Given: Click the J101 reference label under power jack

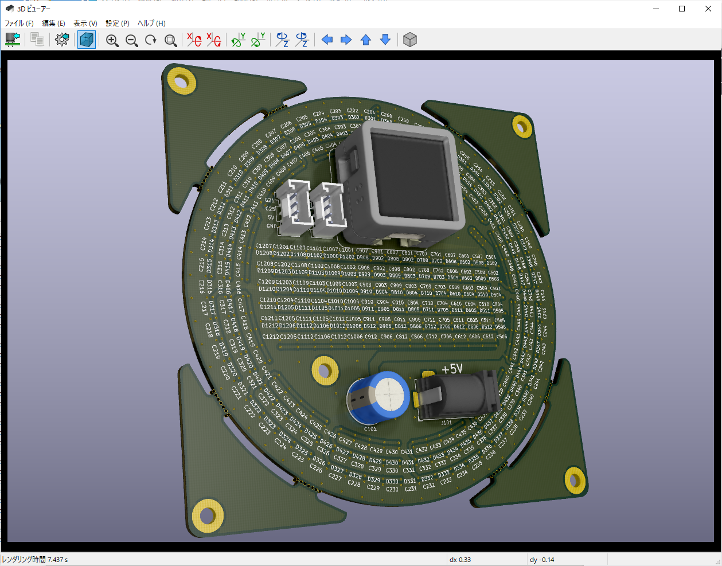Looking at the screenshot, I should click(x=446, y=423).
